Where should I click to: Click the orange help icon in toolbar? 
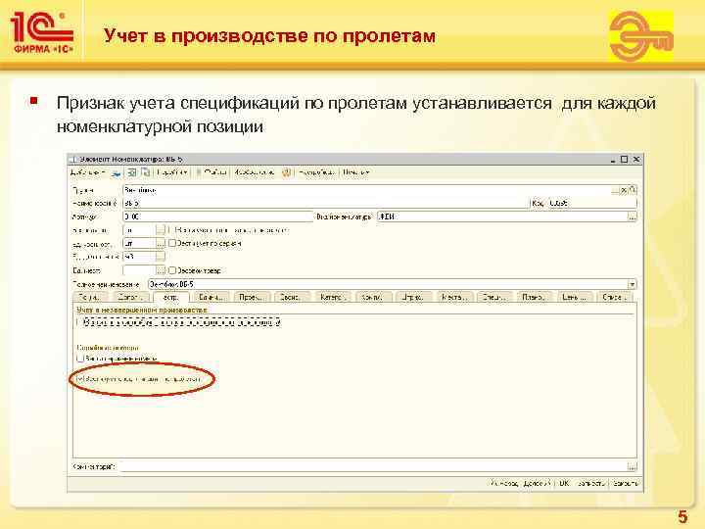[286, 172]
